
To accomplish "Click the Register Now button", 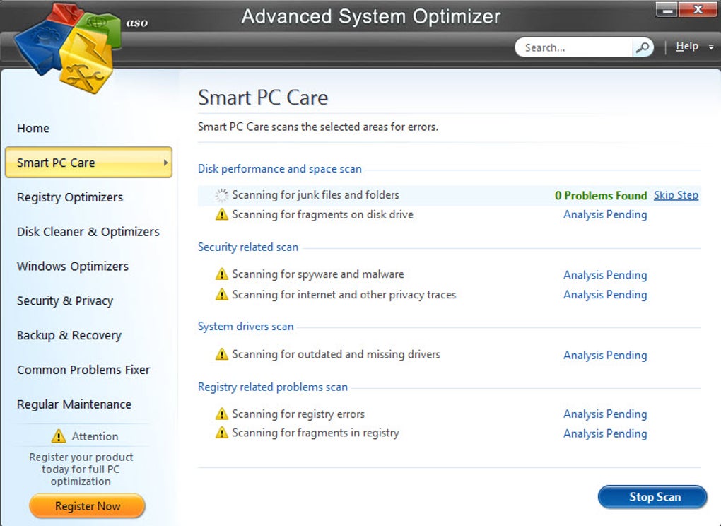I will click(88, 506).
